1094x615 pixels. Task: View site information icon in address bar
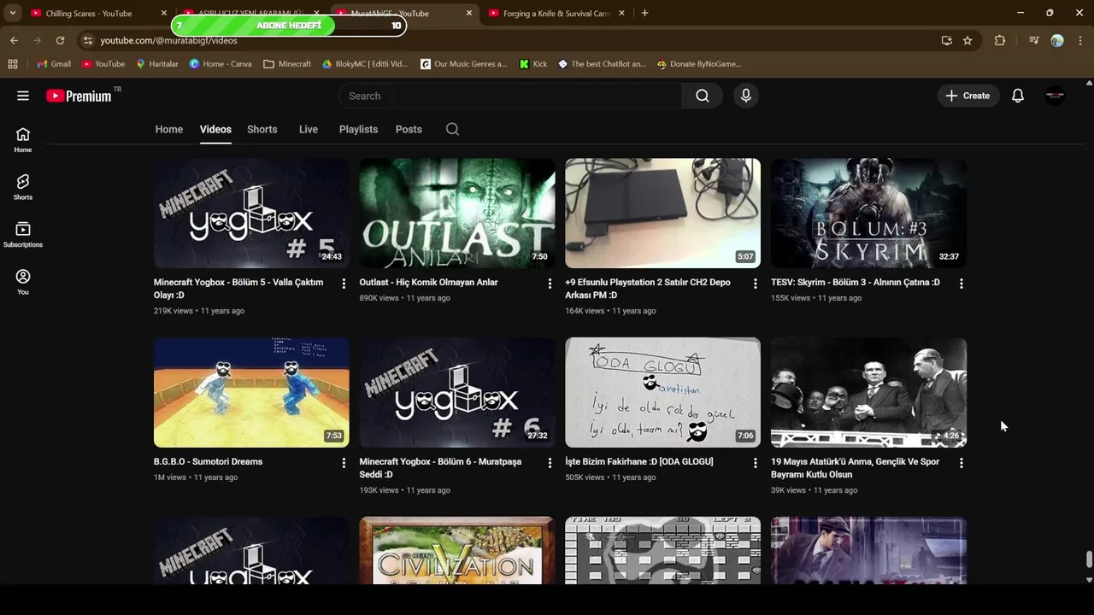[87, 40]
